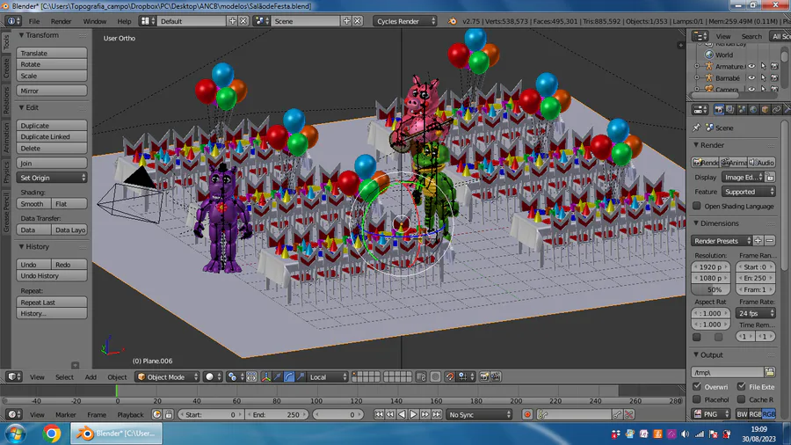
Task: Enable Open Shading Language checkbox
Action: [x=697, y=206]
